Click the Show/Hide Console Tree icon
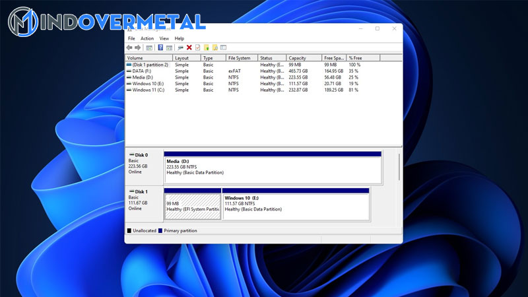This screenshot has height=297, width=528. tap(149, 48)
